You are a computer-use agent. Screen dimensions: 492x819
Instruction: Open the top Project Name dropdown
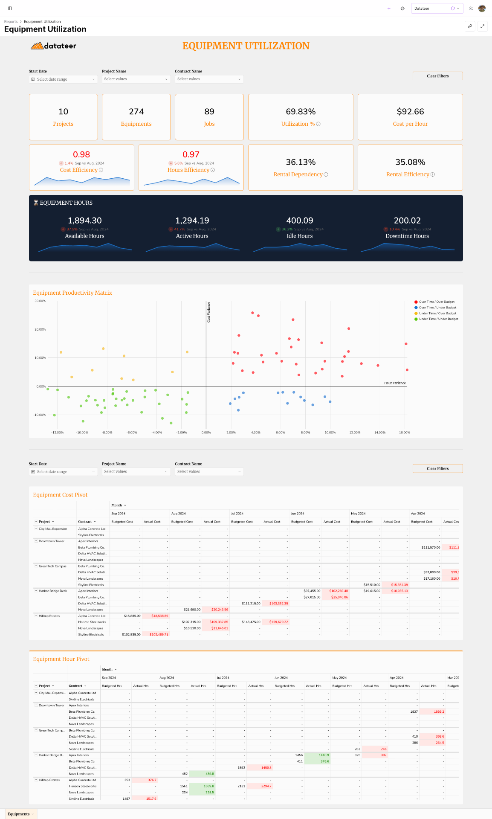(136, 79)
